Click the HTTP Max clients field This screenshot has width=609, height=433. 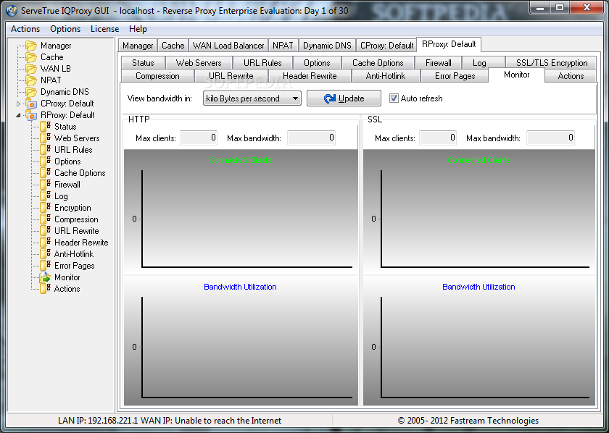pos(199,138)
